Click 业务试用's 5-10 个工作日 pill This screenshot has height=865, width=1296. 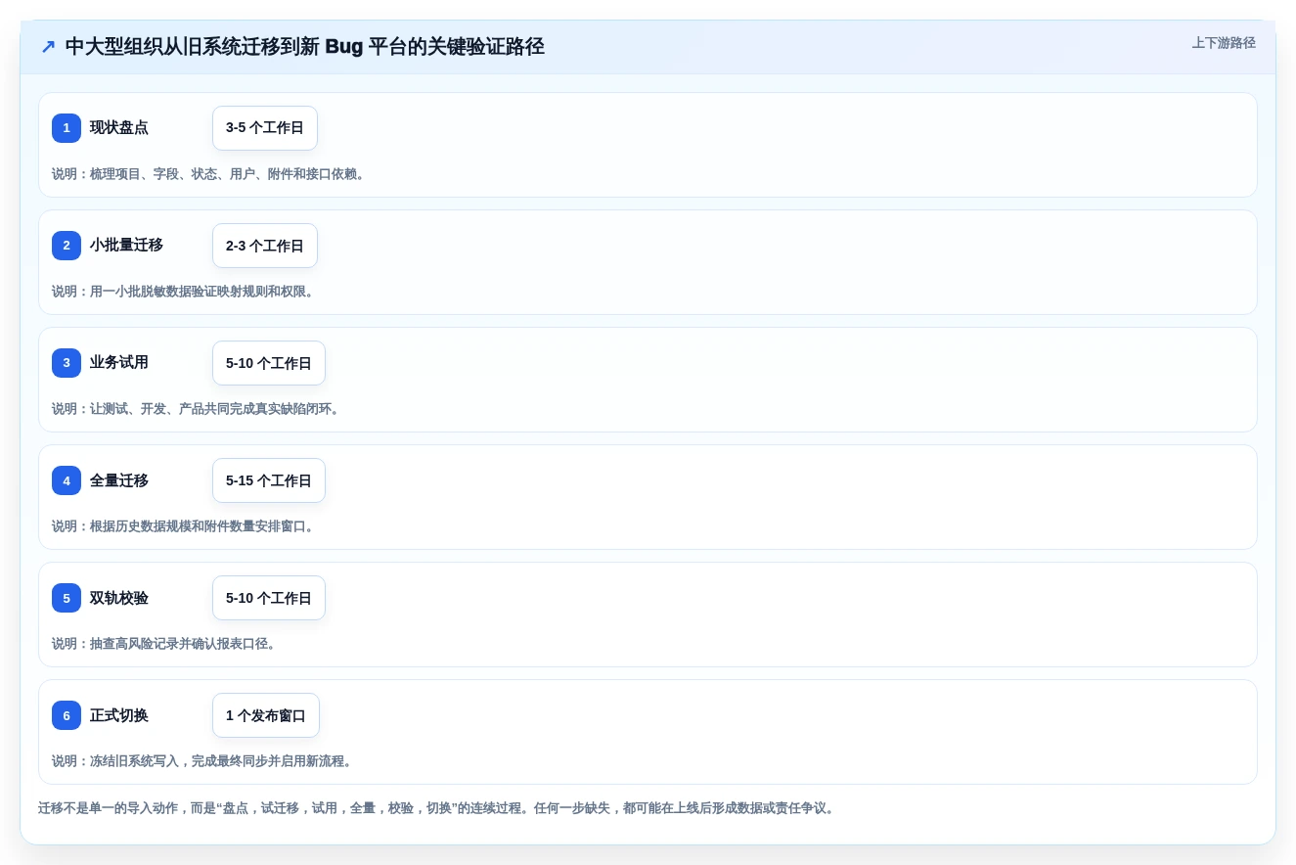pos(269,363)
